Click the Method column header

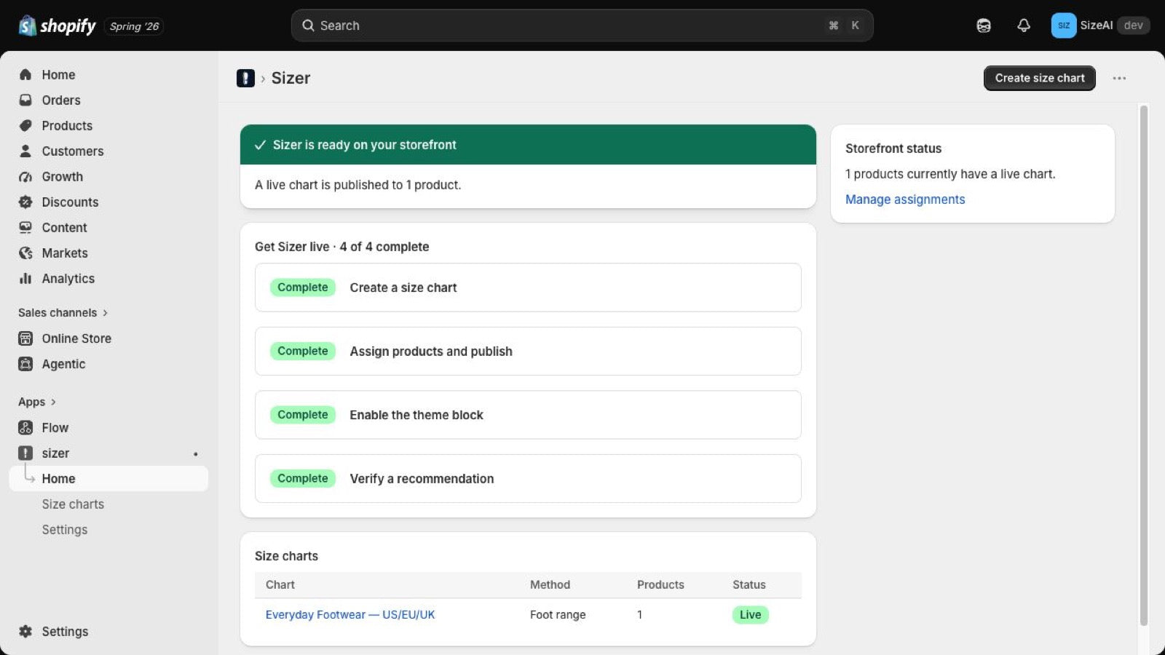[550, 584]
